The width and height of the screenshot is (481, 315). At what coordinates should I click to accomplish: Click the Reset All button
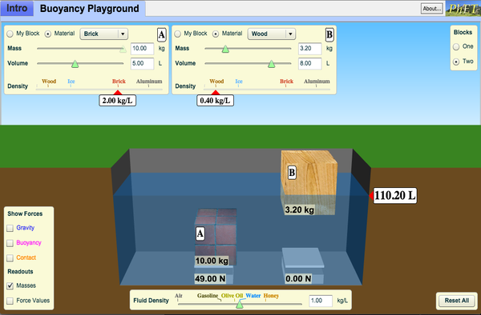click(457, 301)
